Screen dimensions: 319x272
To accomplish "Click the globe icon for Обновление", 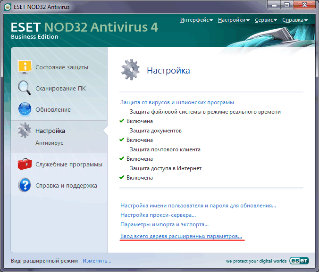I will tap(25, 109).
